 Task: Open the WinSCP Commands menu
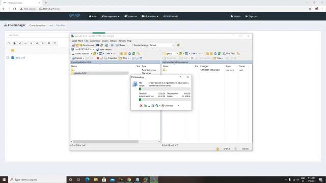point(95,41)
